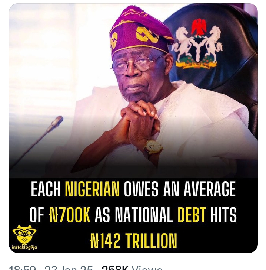266x270 pixels.
Task: Click the instablog9ja owl logo
Action: [x=24, y=234]
